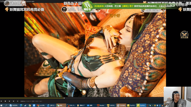
Task: Open the Windows Start menu
Action: click(x=1, y=106)
